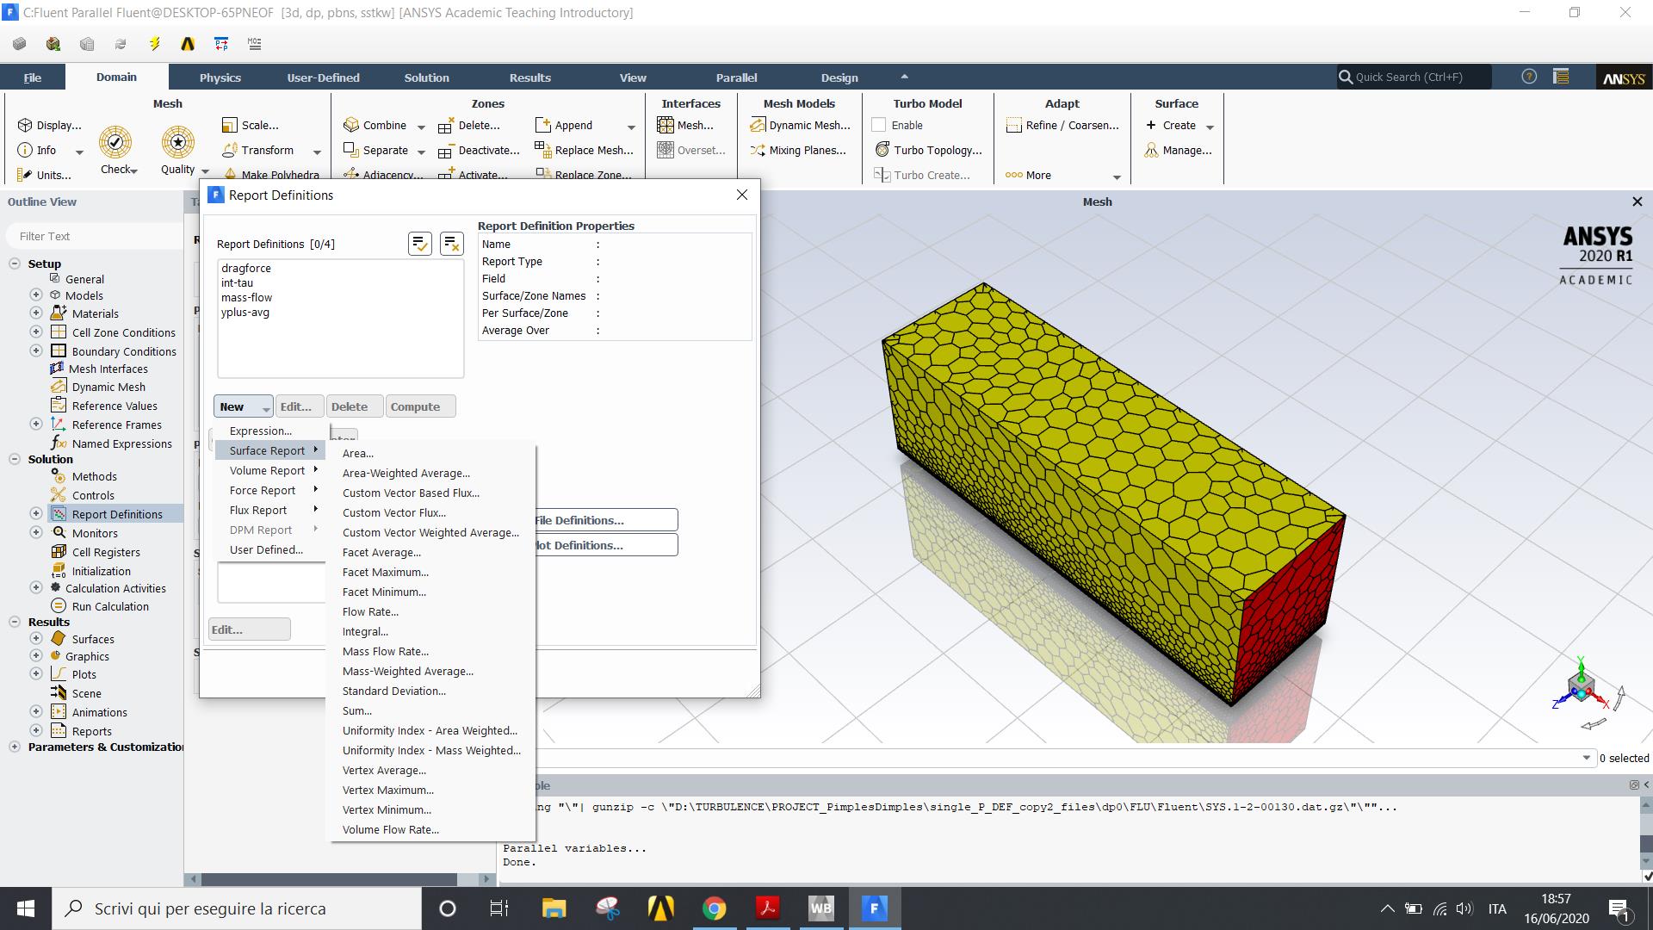This screenshot has height=930, width=1653.
Task: Switch to the Physics ribbon tab
Action: (220, 77)
